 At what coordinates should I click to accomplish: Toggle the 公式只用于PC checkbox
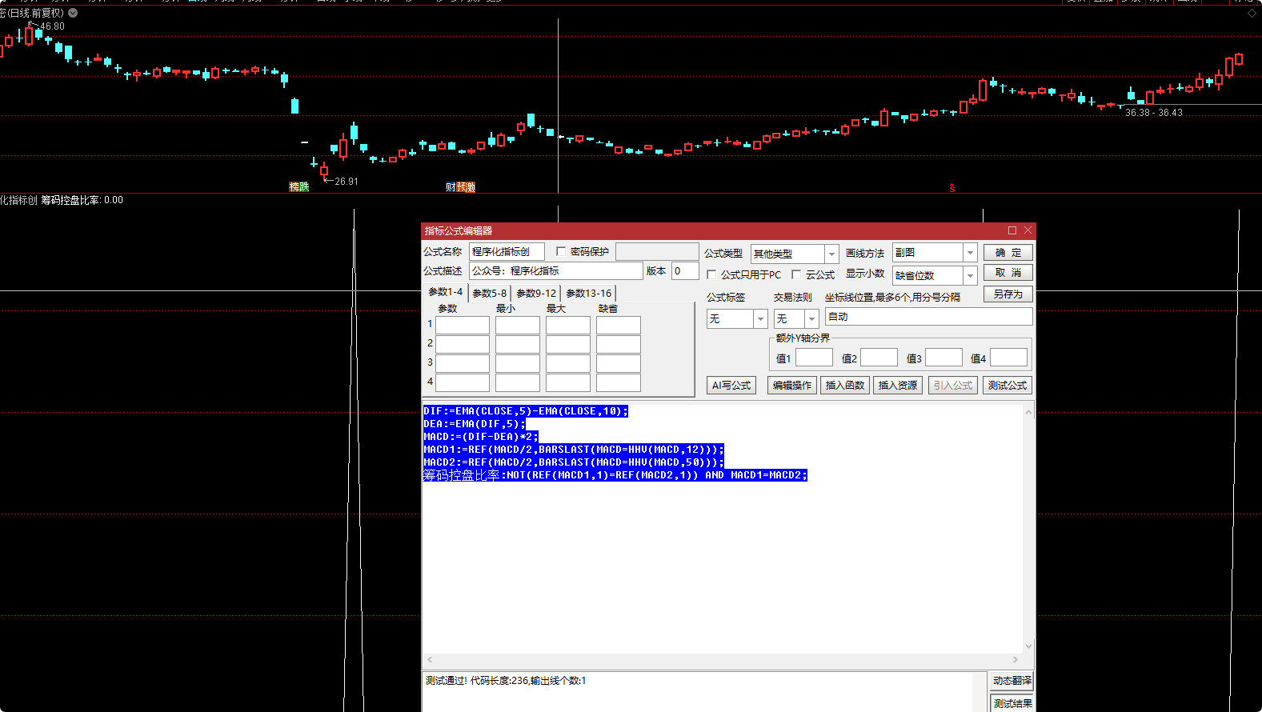pyautogui.click(x=711, y=274)
